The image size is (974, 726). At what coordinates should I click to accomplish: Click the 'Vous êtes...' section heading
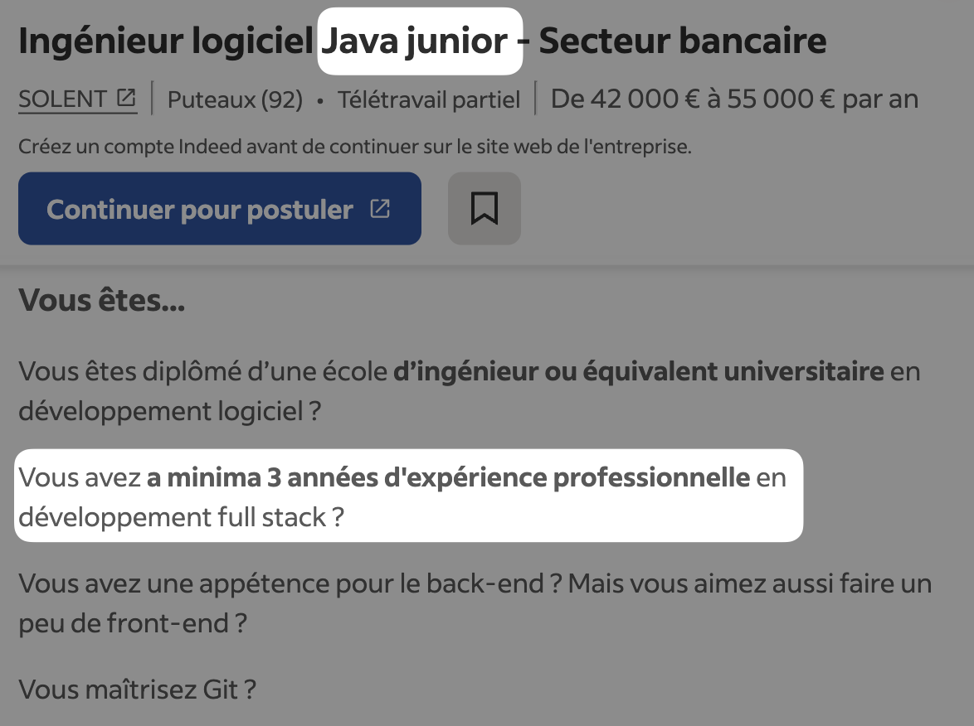tap(101, 300)
